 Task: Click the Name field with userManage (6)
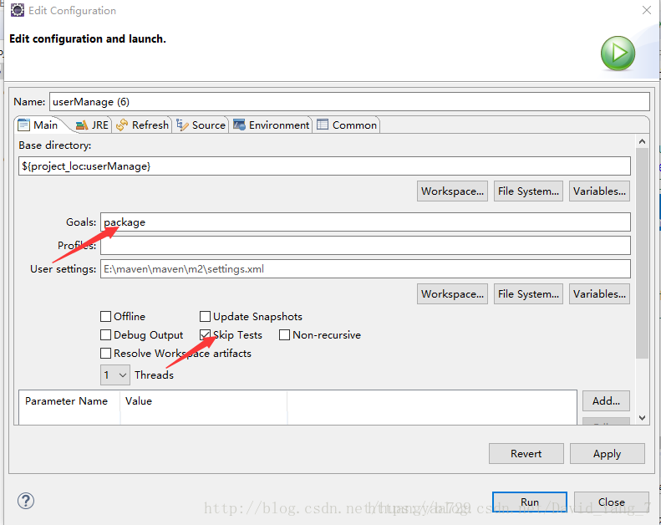pyautogui.click(x=349, y=102)
